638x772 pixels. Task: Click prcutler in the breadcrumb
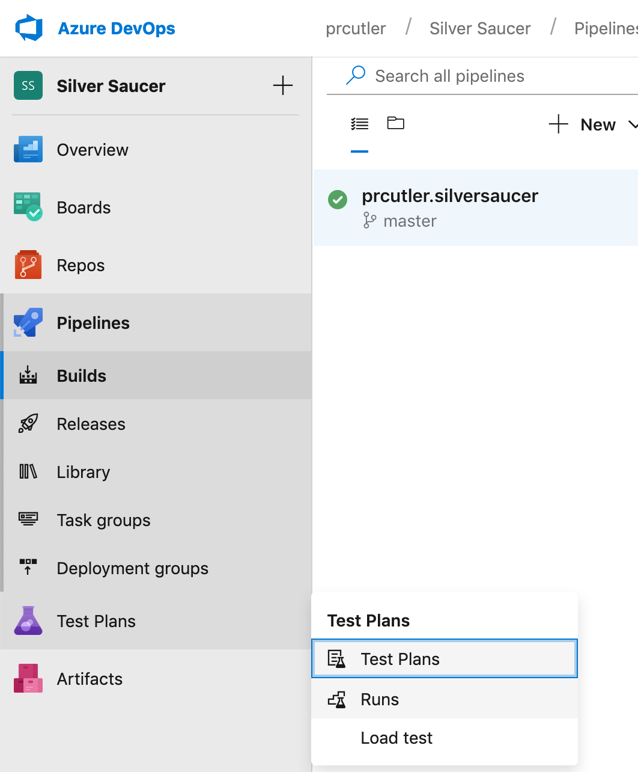(x=355, y=28)
